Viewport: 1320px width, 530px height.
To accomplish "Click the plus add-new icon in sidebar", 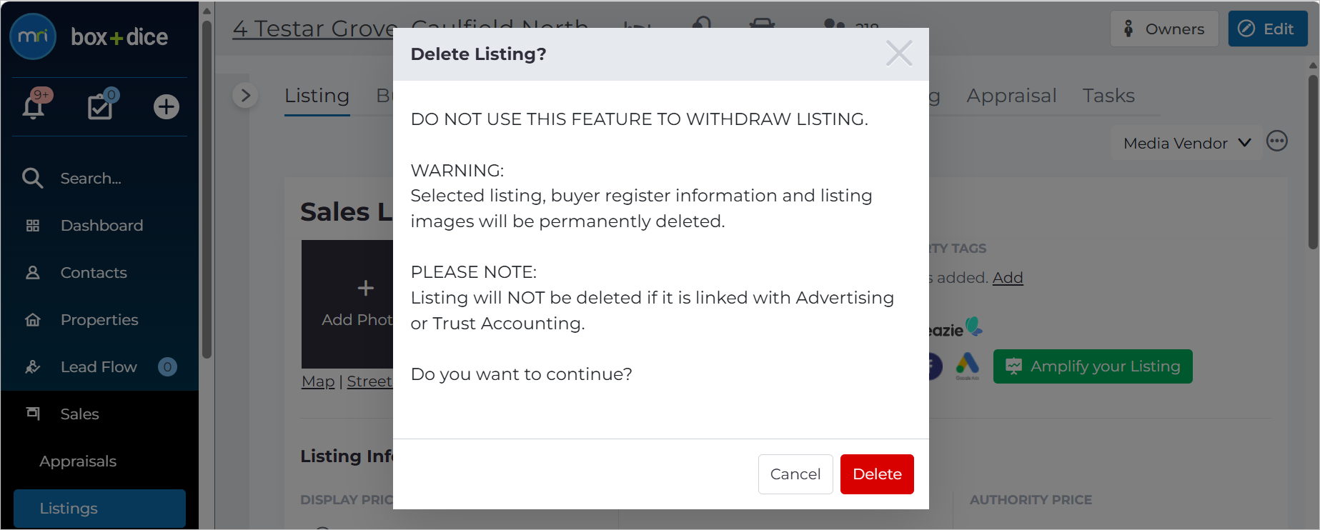I will [x=166, y=107].
